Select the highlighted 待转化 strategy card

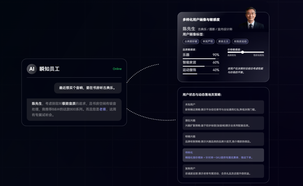223,155
